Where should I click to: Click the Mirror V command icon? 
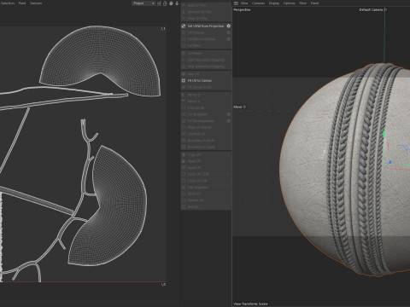click(184, 101)
